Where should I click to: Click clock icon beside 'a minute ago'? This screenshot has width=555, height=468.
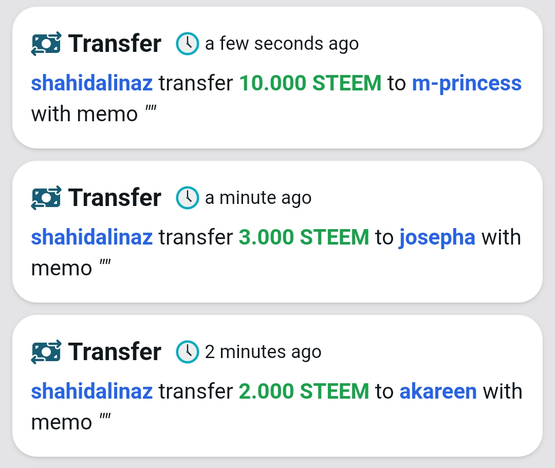(x=187, y=198)
